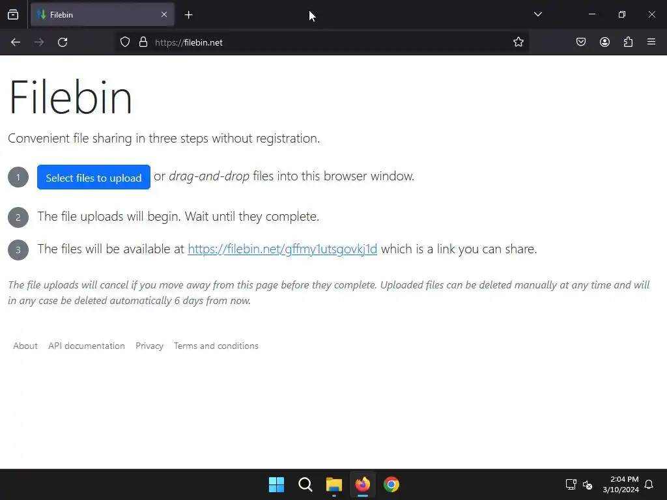Open the network status tray icon
Image resolution: width=667 pixels, height=500 pixels.
571,484
